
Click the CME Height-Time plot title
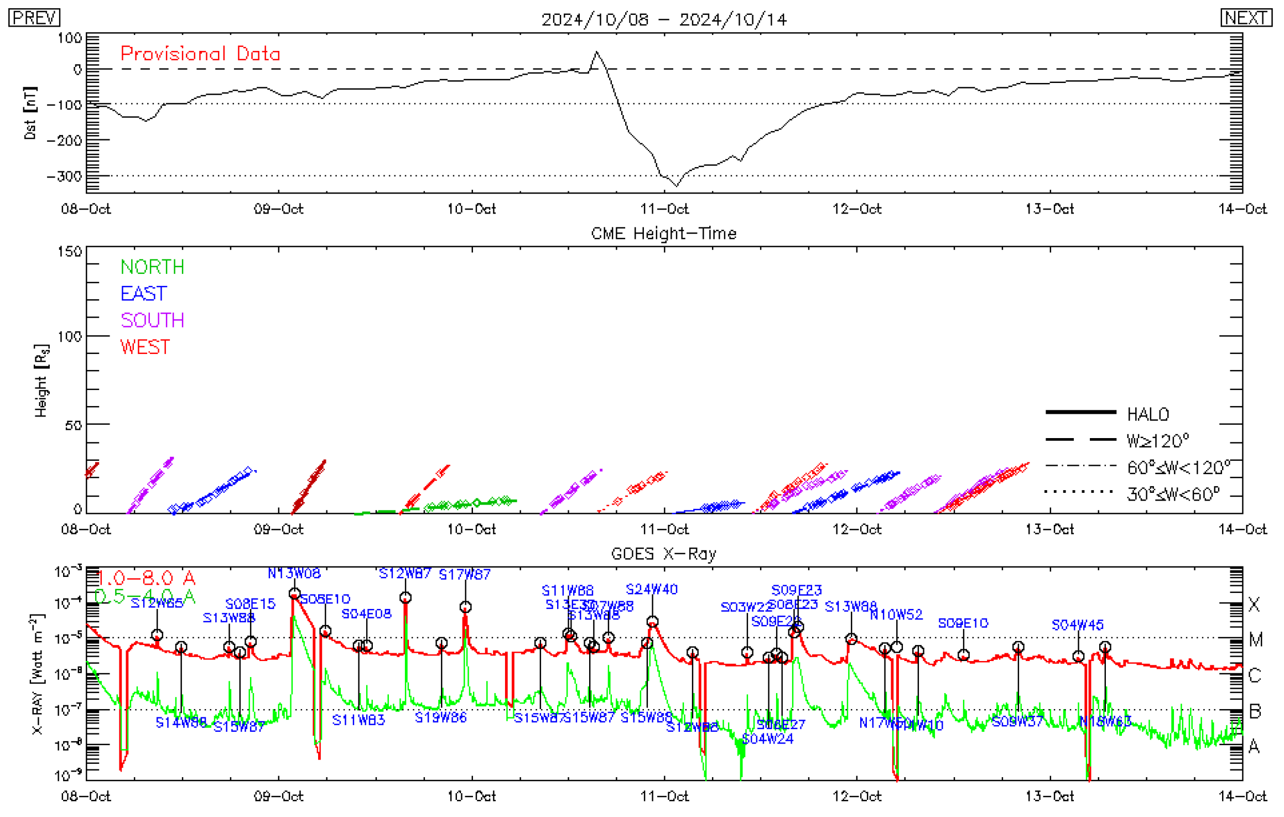click(x=663, y=233)
